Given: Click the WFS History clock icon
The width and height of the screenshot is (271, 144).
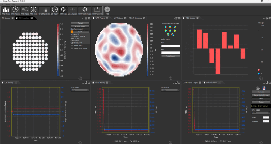Looking at the screenshot, I should (x=15, y=10).
